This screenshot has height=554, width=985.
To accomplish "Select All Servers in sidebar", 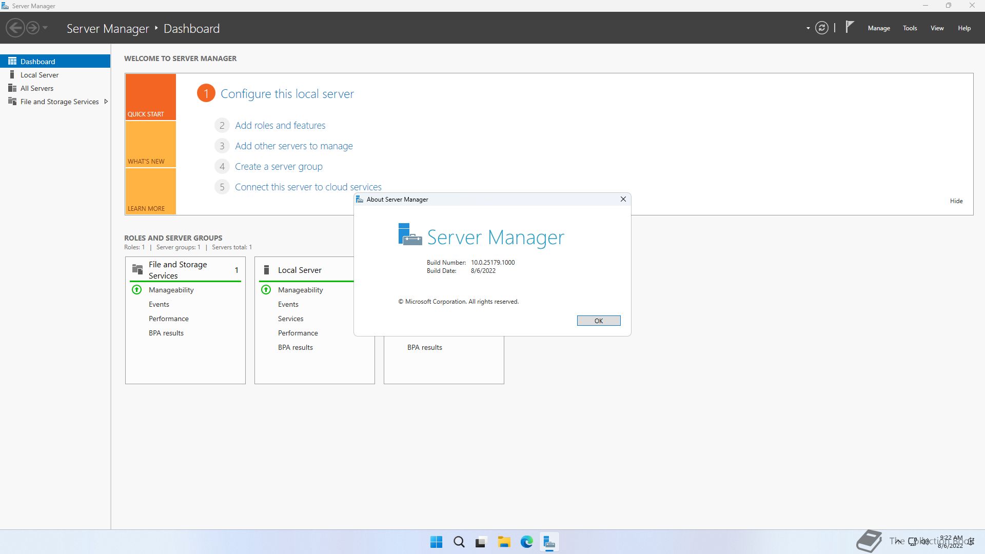I will point(37,88).
